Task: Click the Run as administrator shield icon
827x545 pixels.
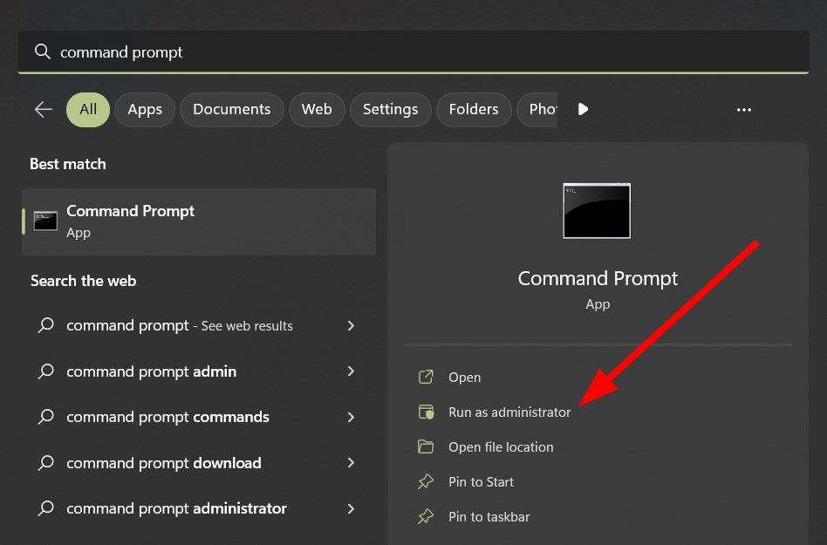Action: [x=426, y=412]
